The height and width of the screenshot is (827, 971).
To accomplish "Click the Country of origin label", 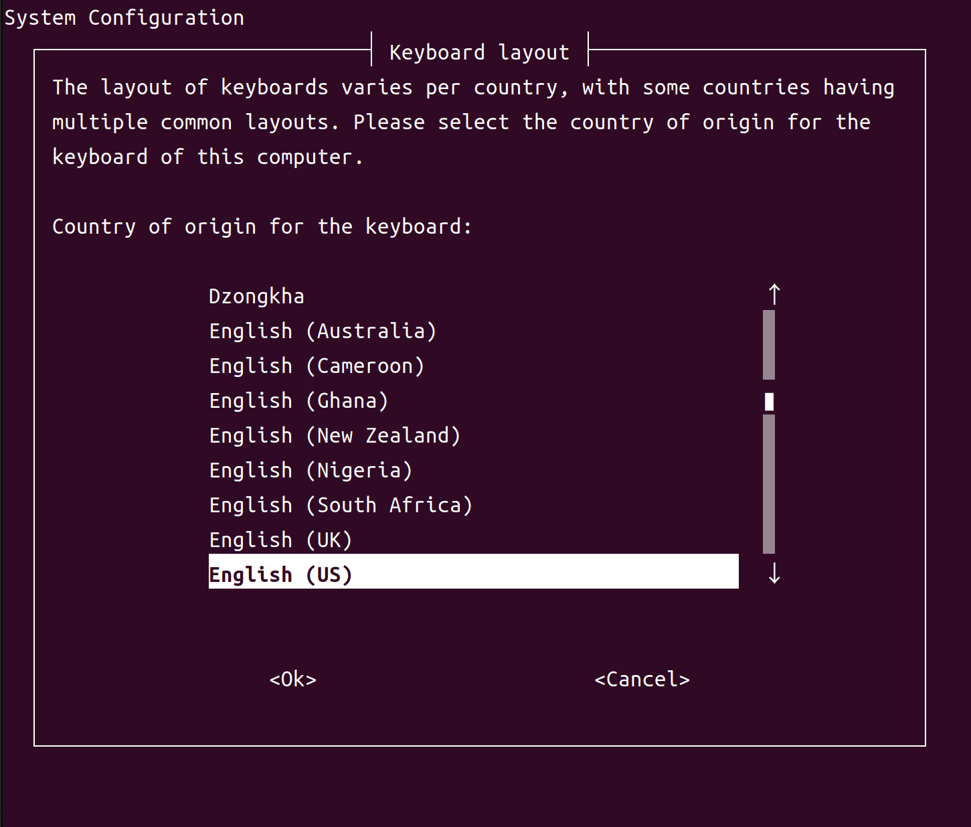I will 262,226.
